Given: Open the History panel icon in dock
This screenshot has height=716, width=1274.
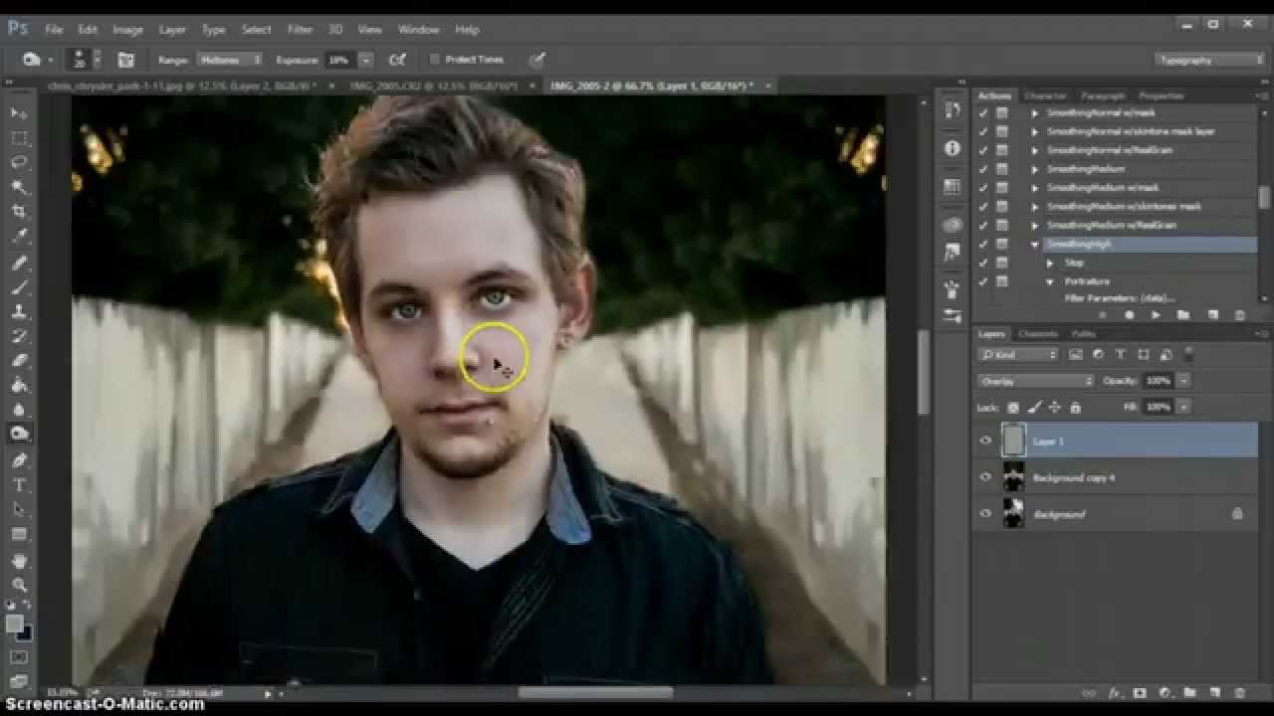Looking at the screenshot, I should (x=953, y=110).
